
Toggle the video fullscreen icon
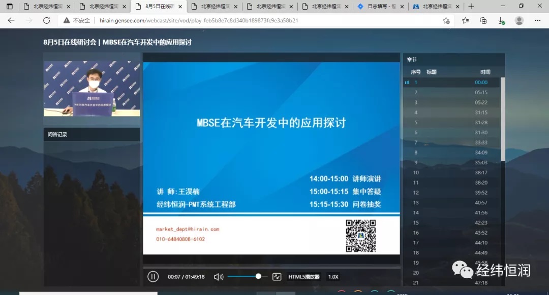click(277, 277)
